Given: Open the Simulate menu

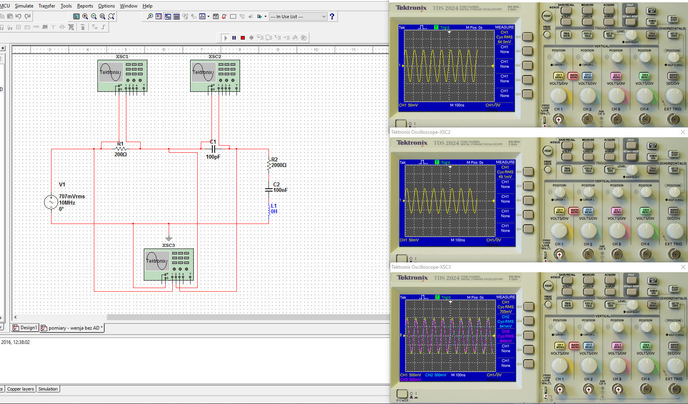Looking at the screenshot, I should tap(24, 6).
